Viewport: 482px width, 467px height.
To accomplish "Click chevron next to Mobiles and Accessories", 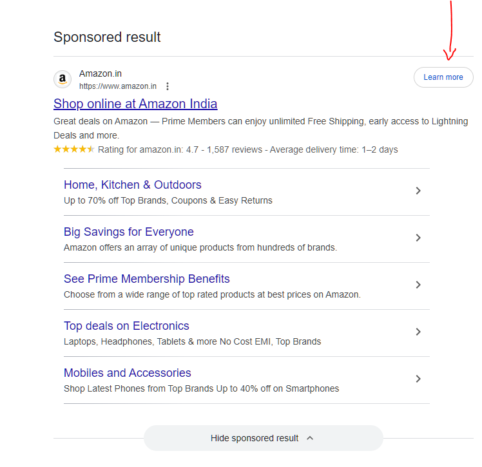I will coord(418,379).
